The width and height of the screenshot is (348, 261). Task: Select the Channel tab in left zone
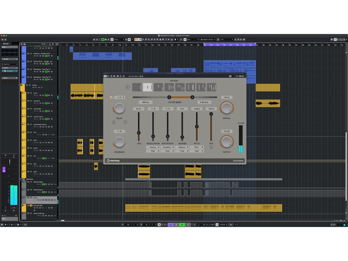click(x=6, y=44)
